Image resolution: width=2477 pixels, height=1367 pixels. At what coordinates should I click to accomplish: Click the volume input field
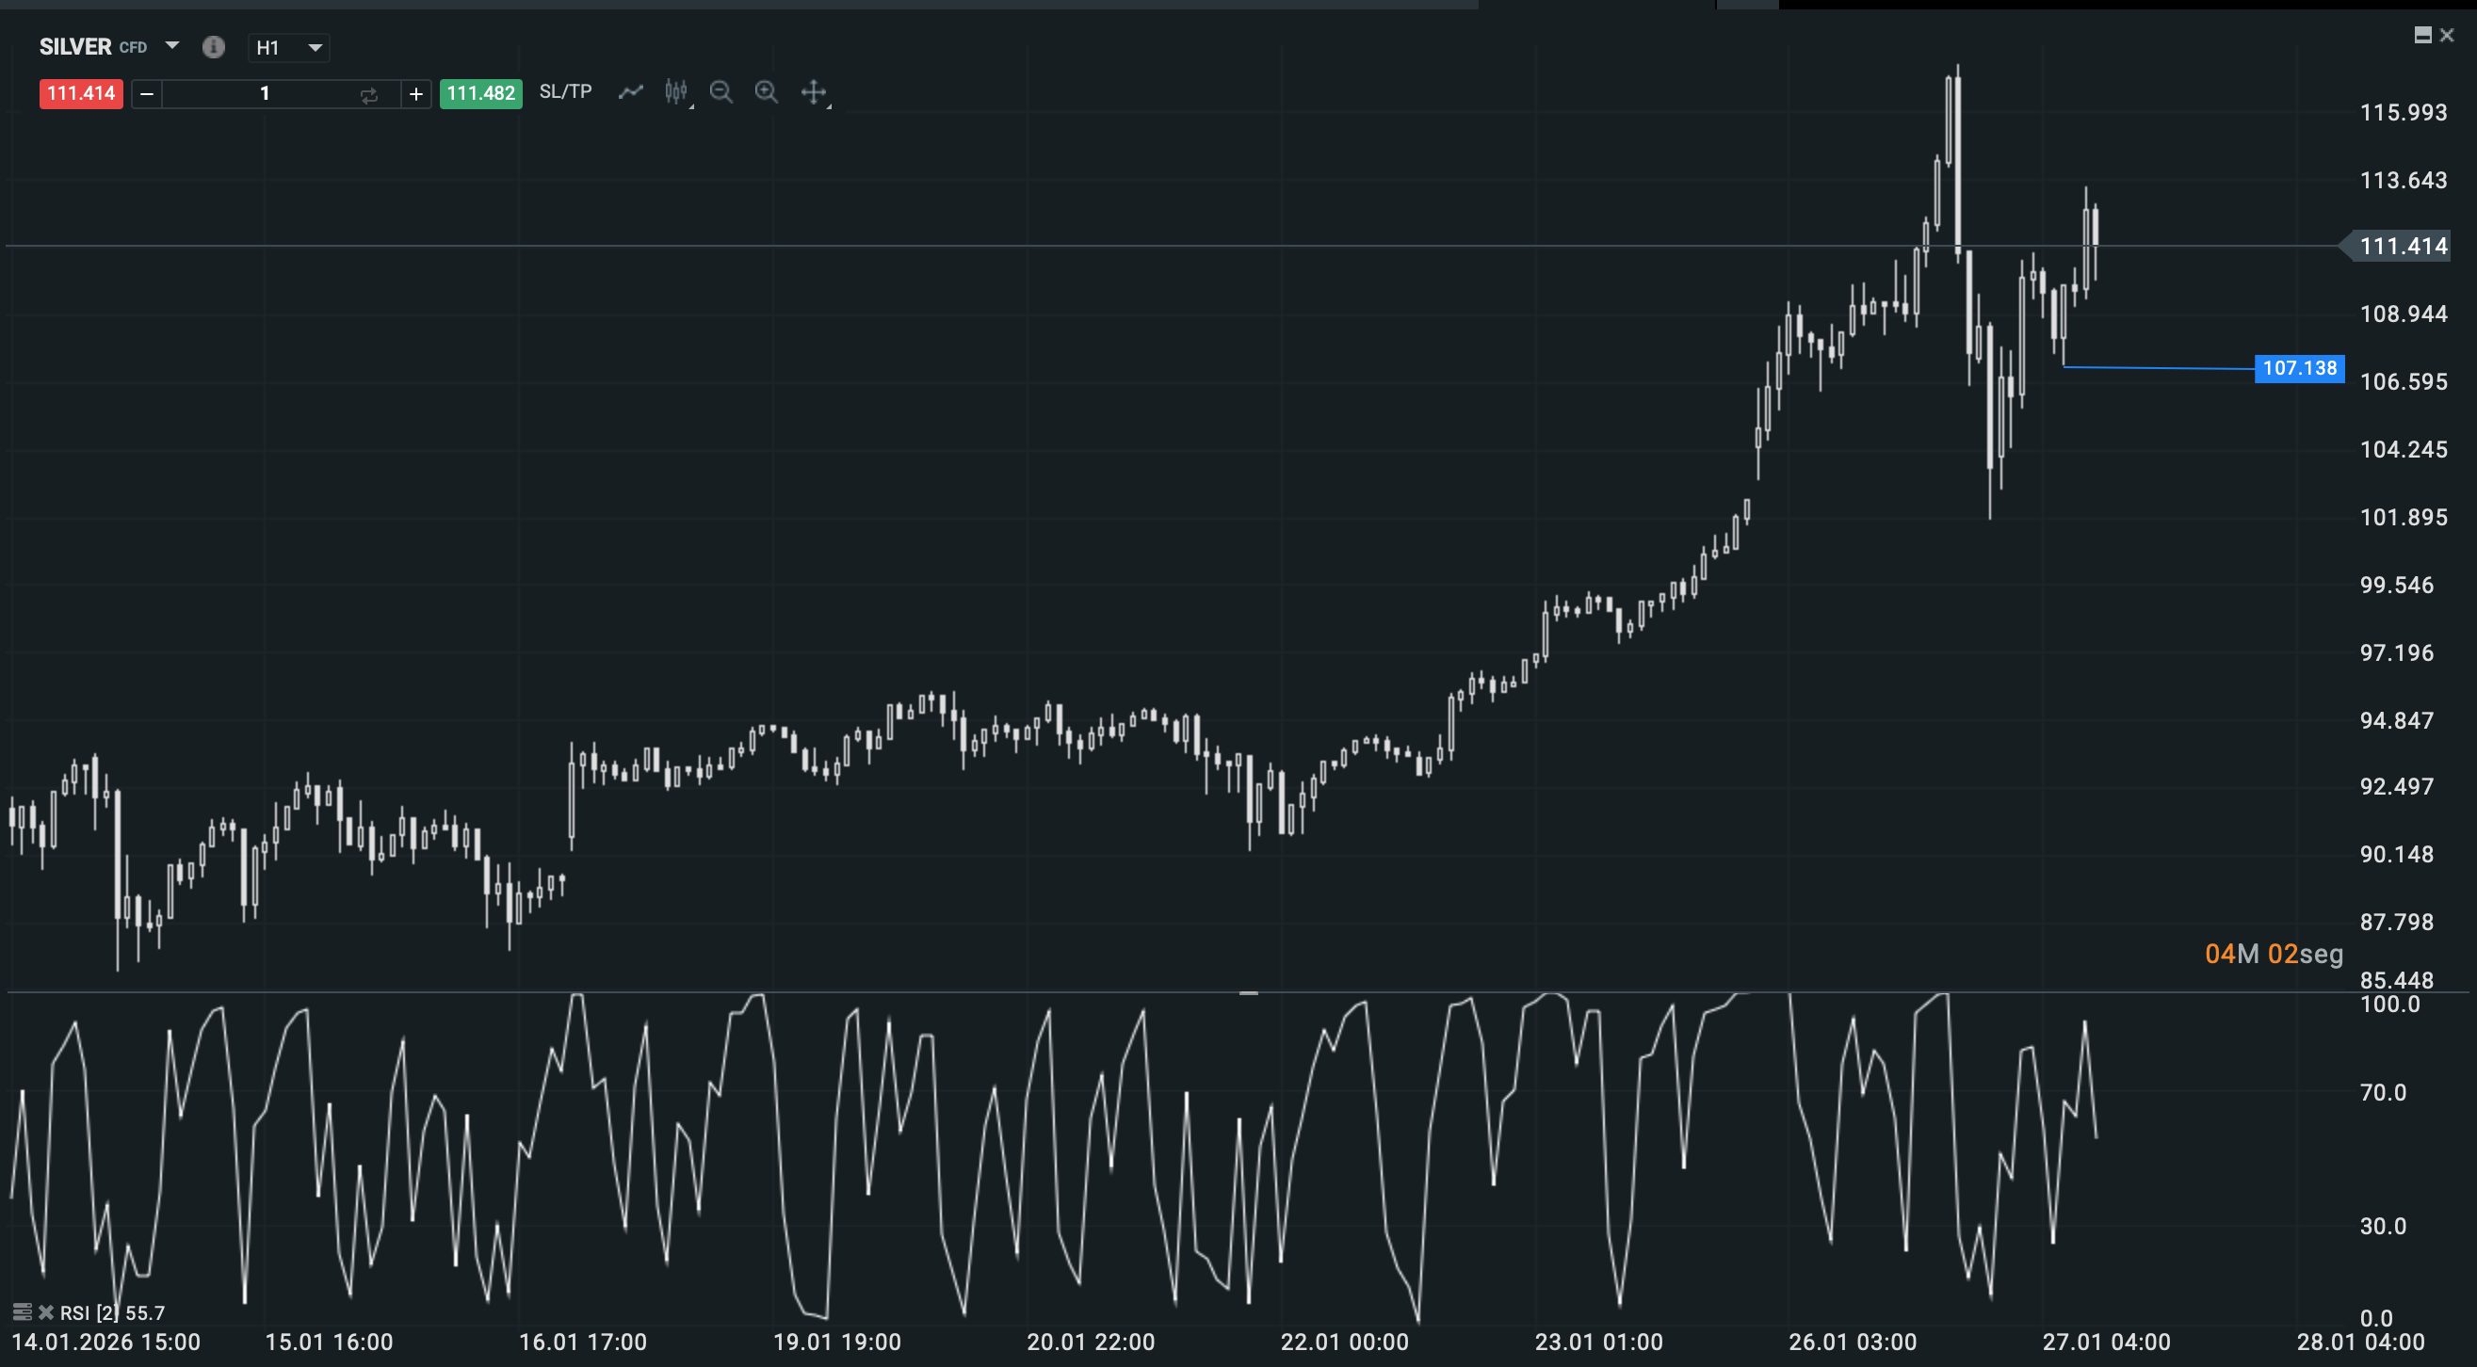click(265, 93)
